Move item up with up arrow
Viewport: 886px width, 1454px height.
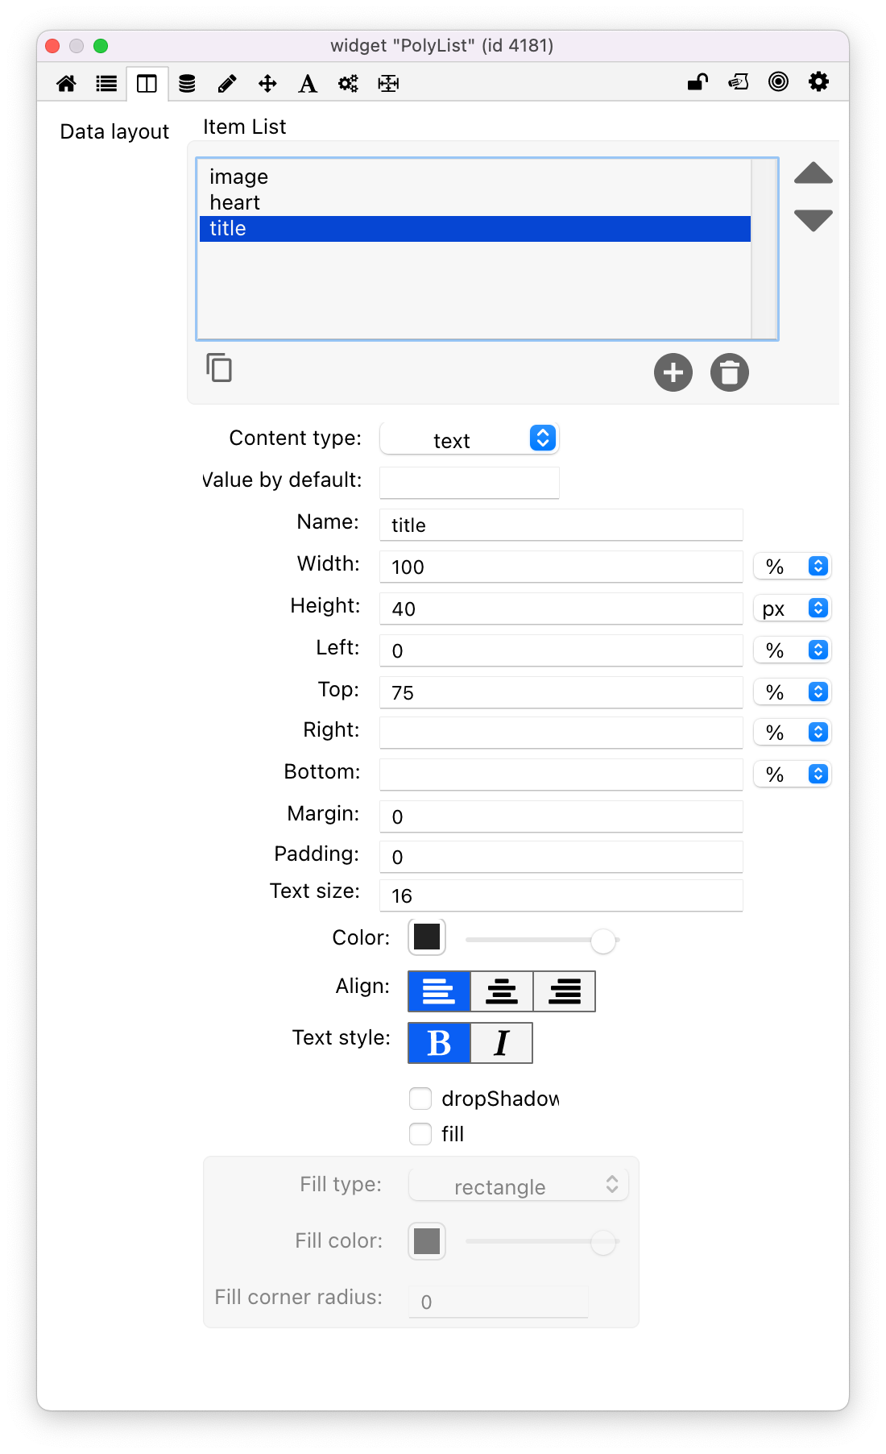tap(813, 173)
